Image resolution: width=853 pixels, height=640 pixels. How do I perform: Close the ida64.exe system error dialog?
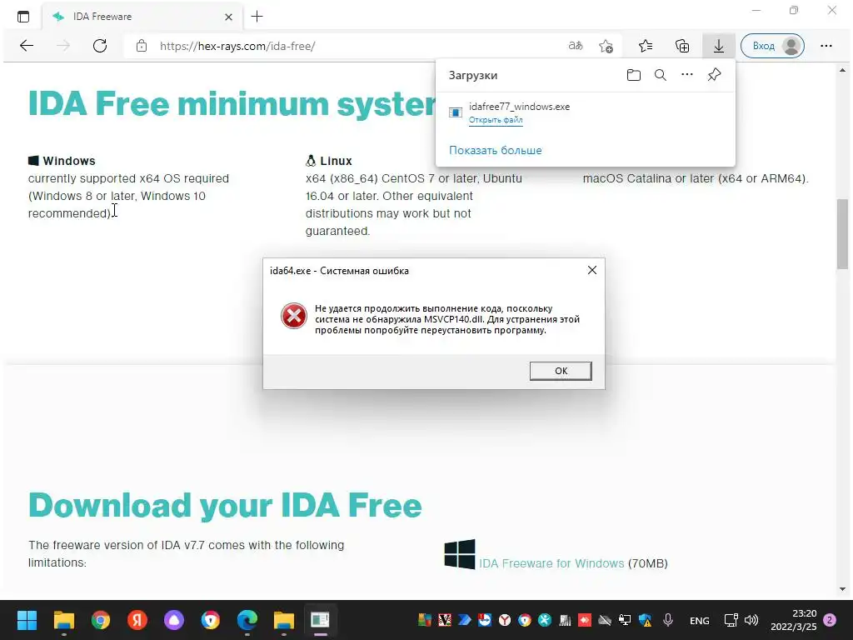592,270
